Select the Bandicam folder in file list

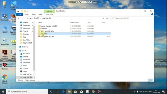pyautogui.click(x=44, y=28)
